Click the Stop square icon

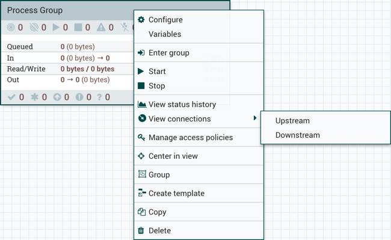pyautogui.click(x=141, y=86)
